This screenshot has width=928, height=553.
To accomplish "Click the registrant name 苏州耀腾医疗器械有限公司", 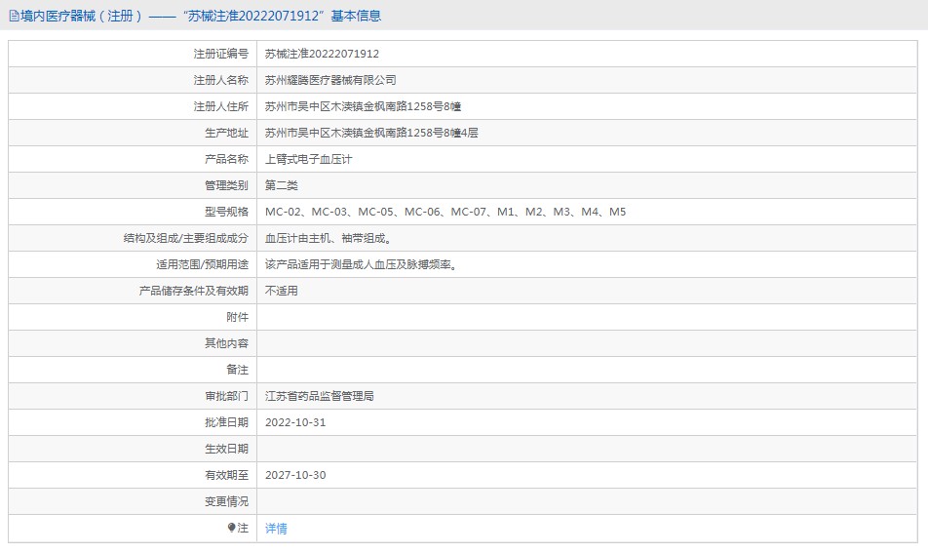I will point(330,80).
